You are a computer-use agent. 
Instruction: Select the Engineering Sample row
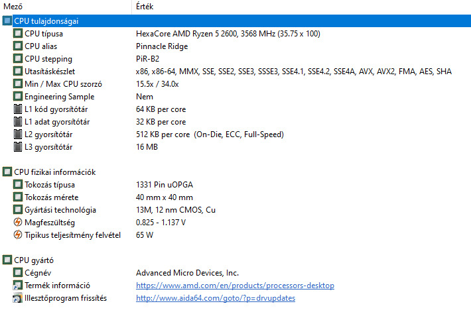click(x=59, y=97)
